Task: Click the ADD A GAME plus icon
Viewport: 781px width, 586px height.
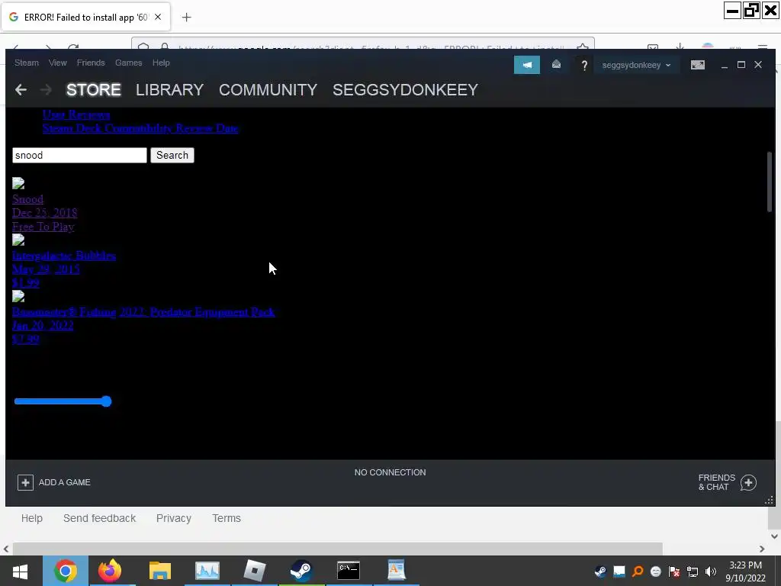Action: pyautogui.click(x=25, y=482)
